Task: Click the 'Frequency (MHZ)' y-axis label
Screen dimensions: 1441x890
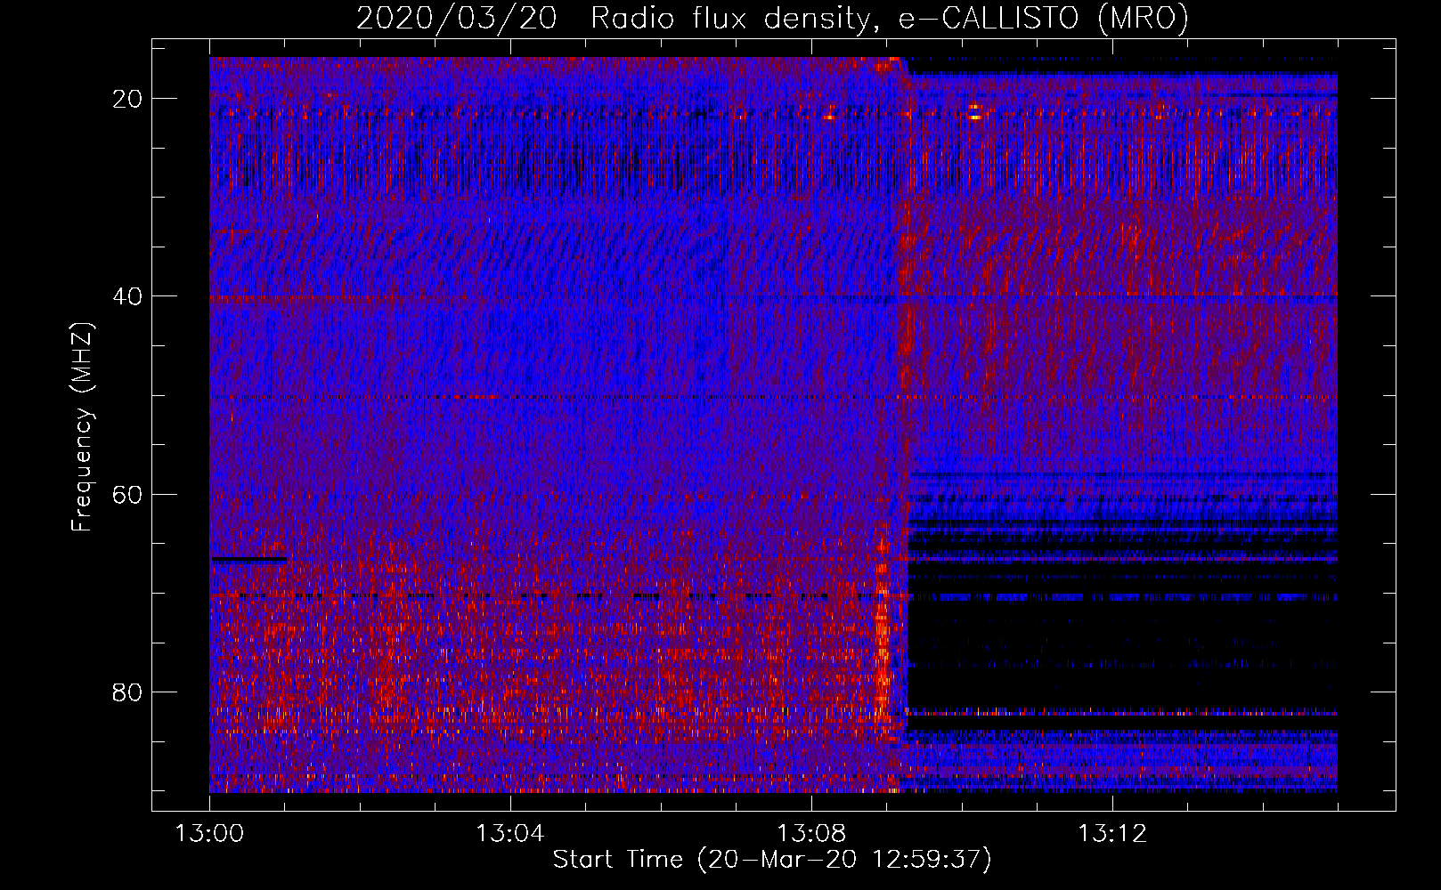Action: [x=82, y=427]
